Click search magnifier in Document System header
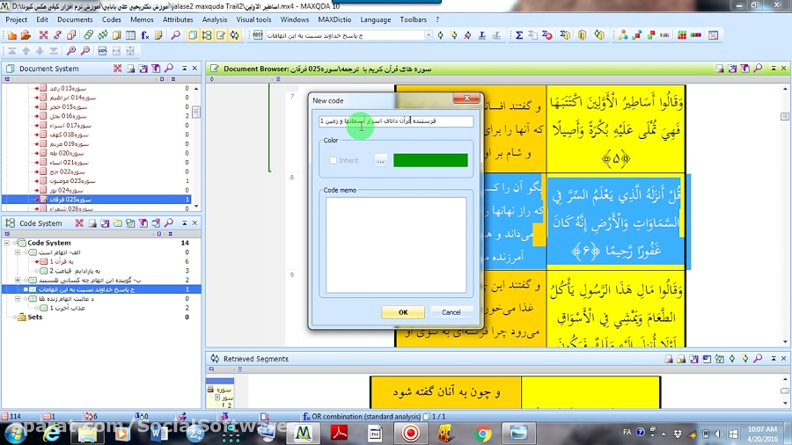The image size is (792, 445). point(169,68)
